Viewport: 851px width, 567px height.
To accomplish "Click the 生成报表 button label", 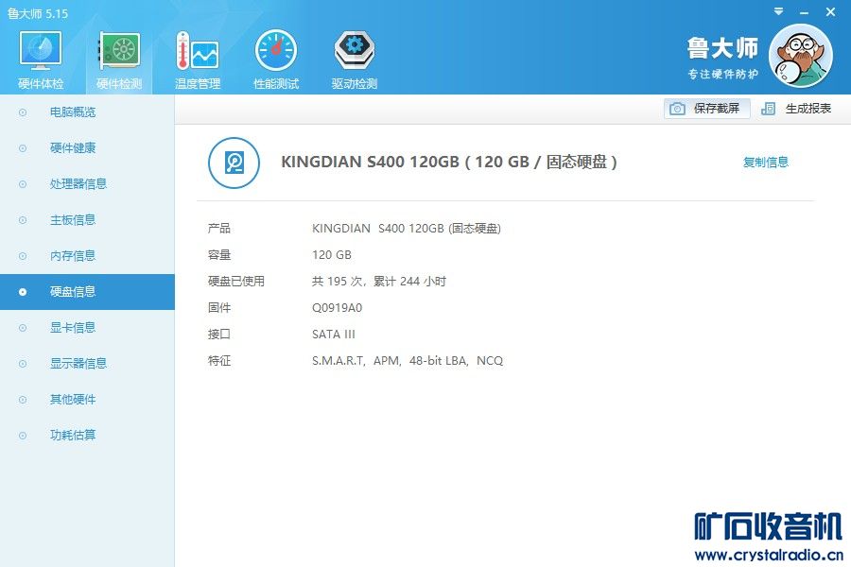I will click(x=808, y=109).
